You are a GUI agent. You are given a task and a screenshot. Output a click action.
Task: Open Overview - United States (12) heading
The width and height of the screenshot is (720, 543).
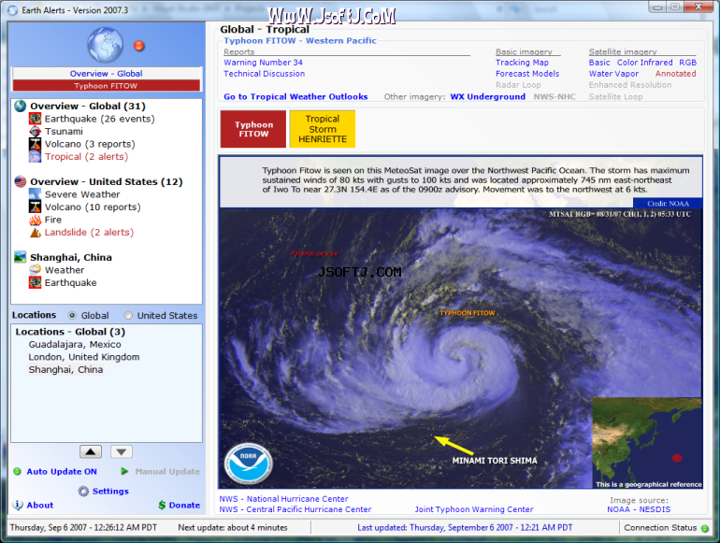107,181
